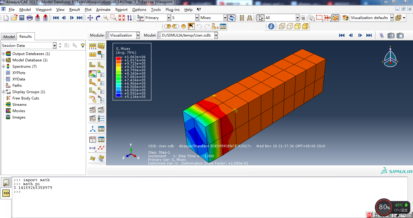The height and width of the screenshot is (218, 413).
Task: Switch to the Model tab
Action: [9, 36]
